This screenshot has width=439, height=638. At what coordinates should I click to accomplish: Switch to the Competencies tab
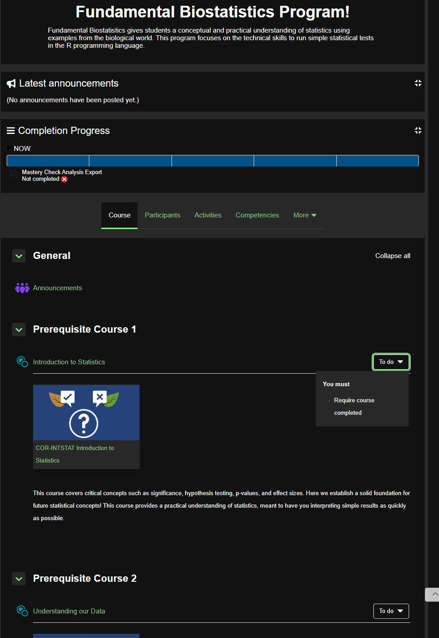[257, 215]
